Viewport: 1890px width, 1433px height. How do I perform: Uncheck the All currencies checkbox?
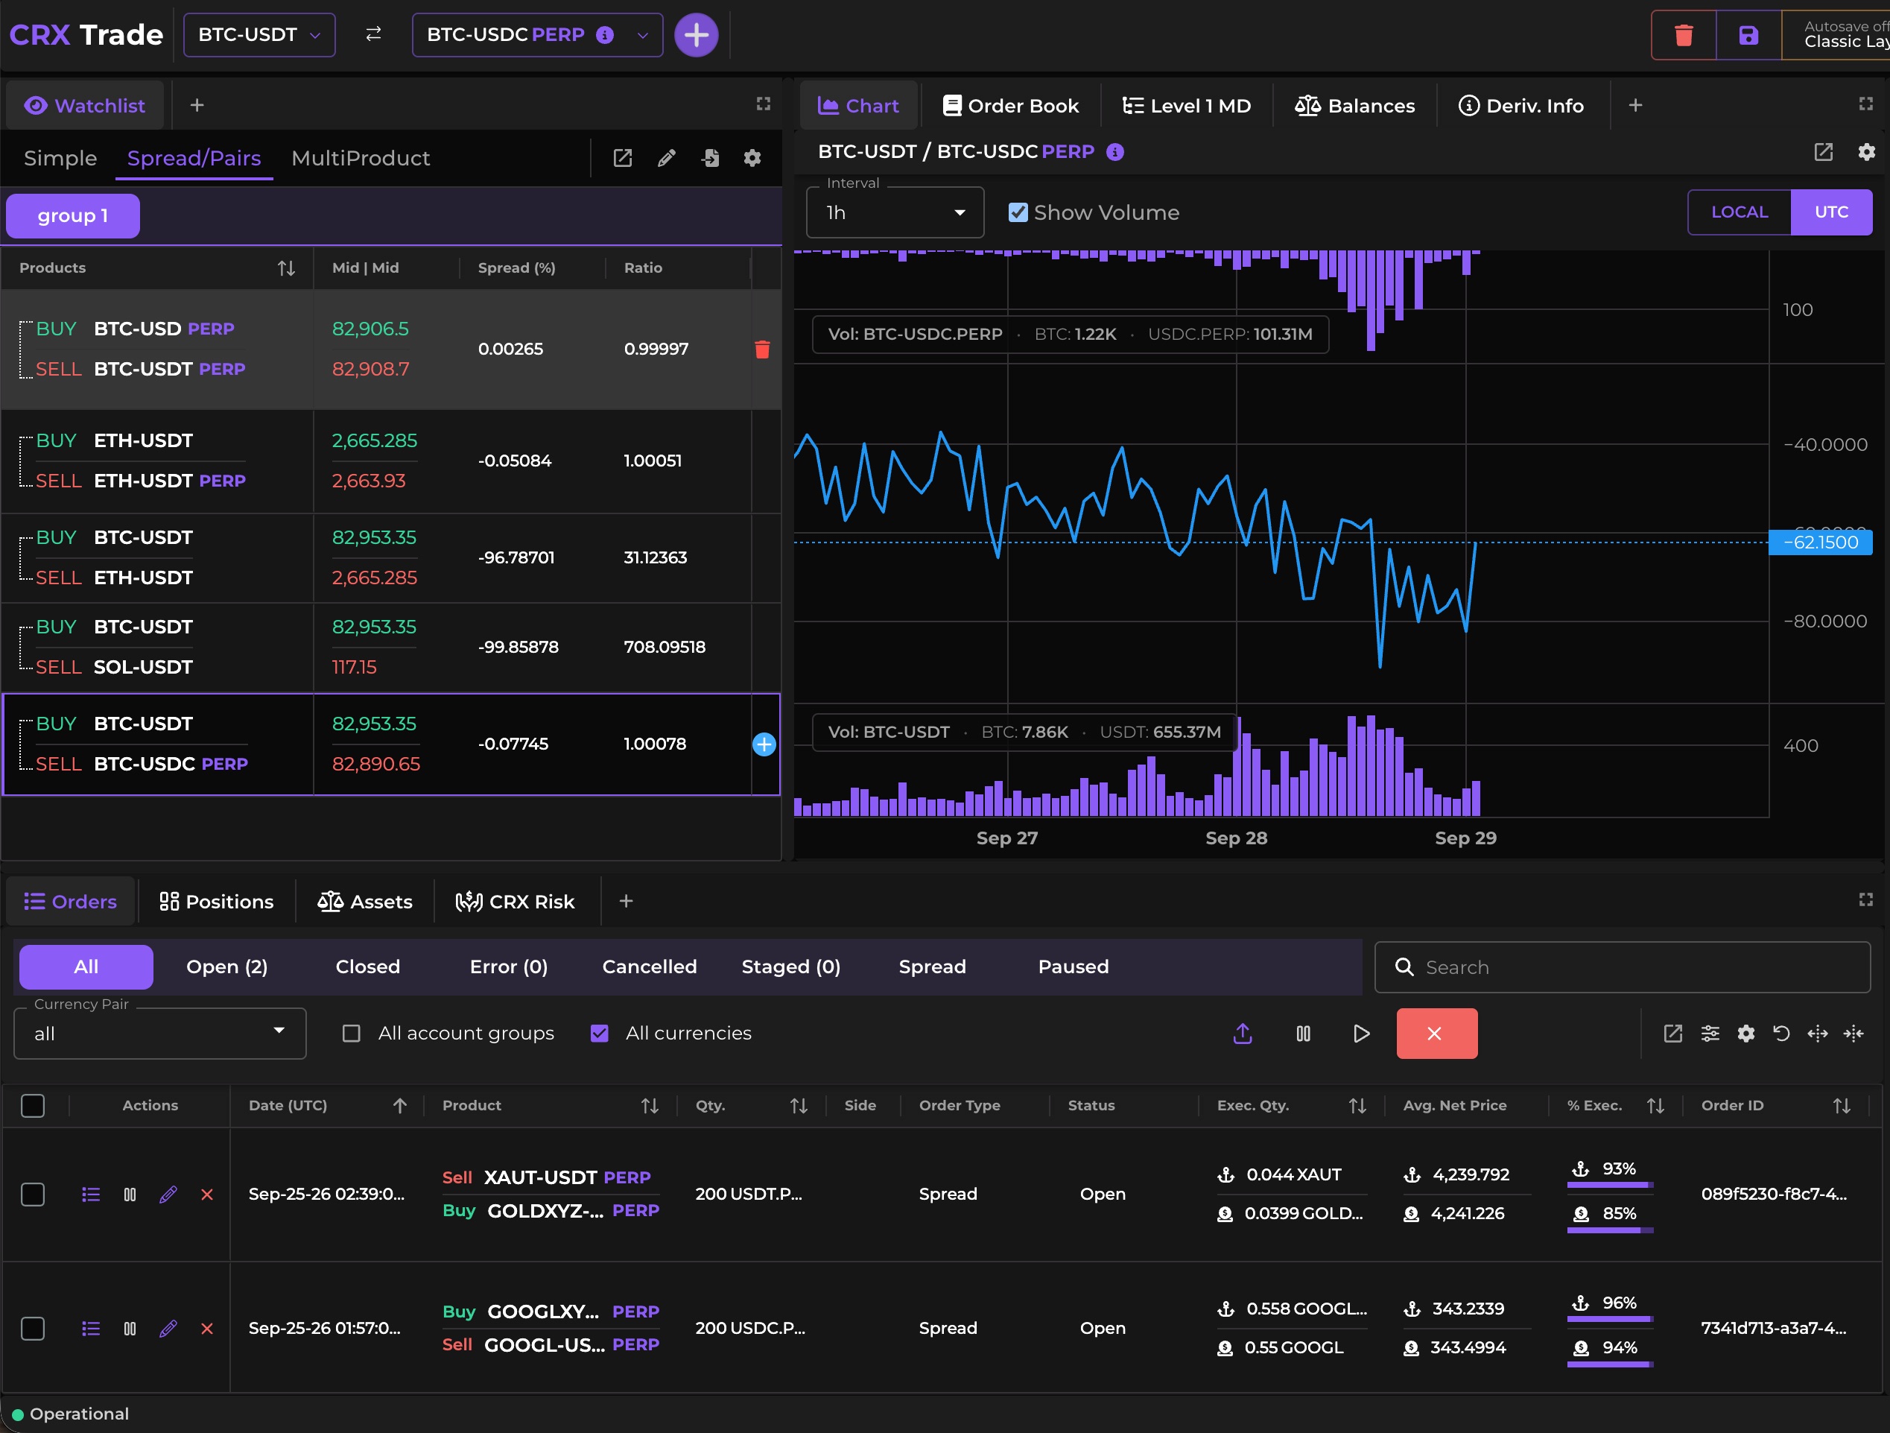point(600,1034)
